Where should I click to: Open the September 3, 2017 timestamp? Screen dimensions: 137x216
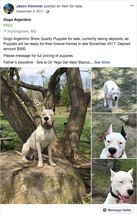(30, 11)
